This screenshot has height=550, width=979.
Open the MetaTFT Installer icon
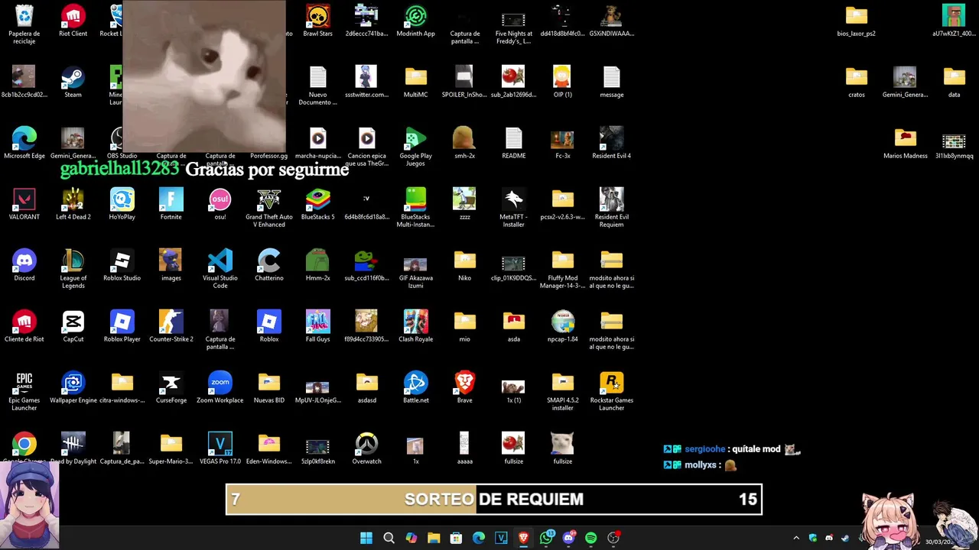514,208
